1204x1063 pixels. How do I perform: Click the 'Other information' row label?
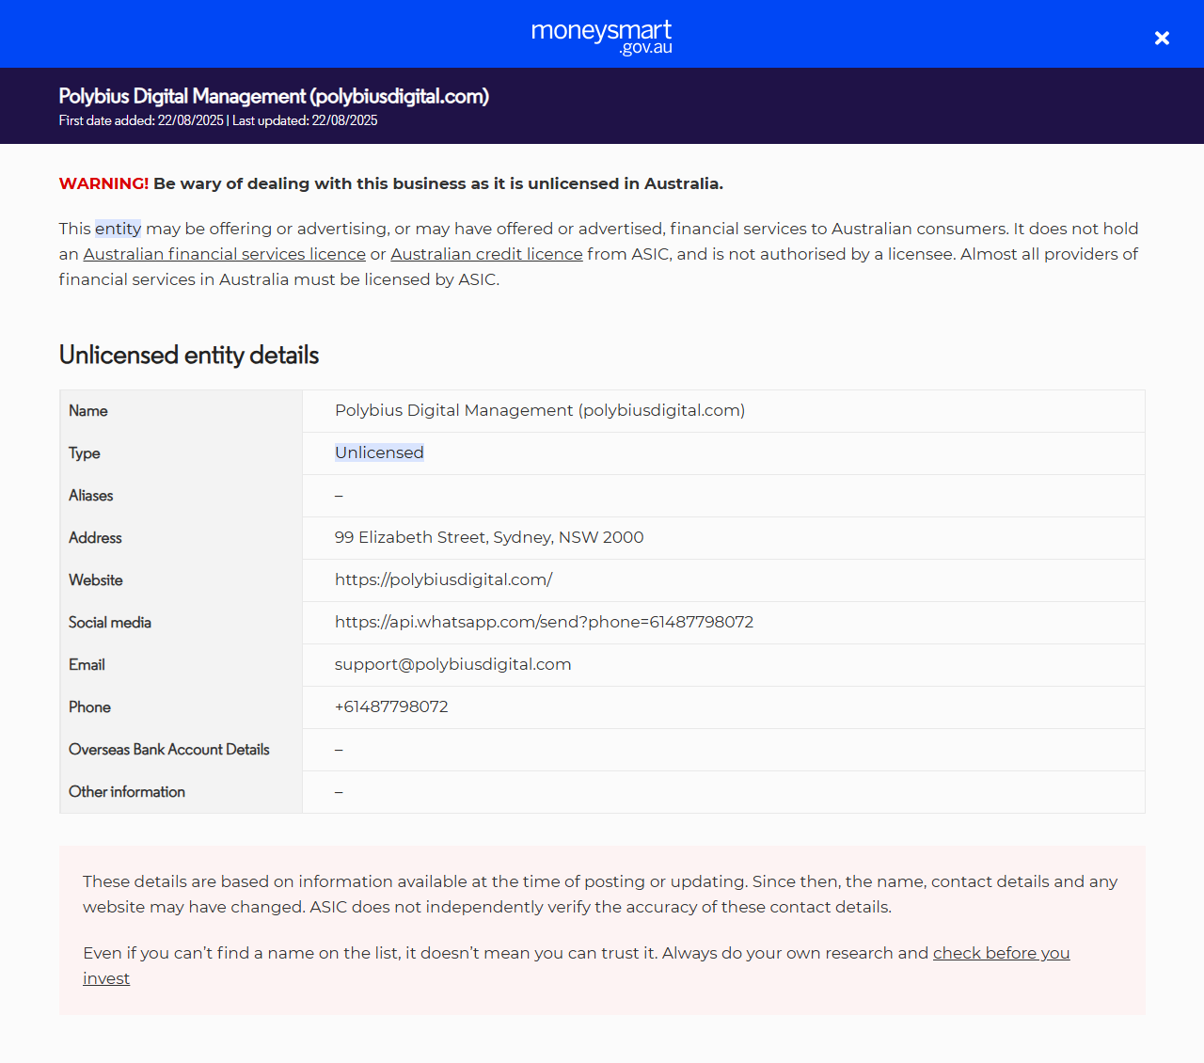[127, 792]
